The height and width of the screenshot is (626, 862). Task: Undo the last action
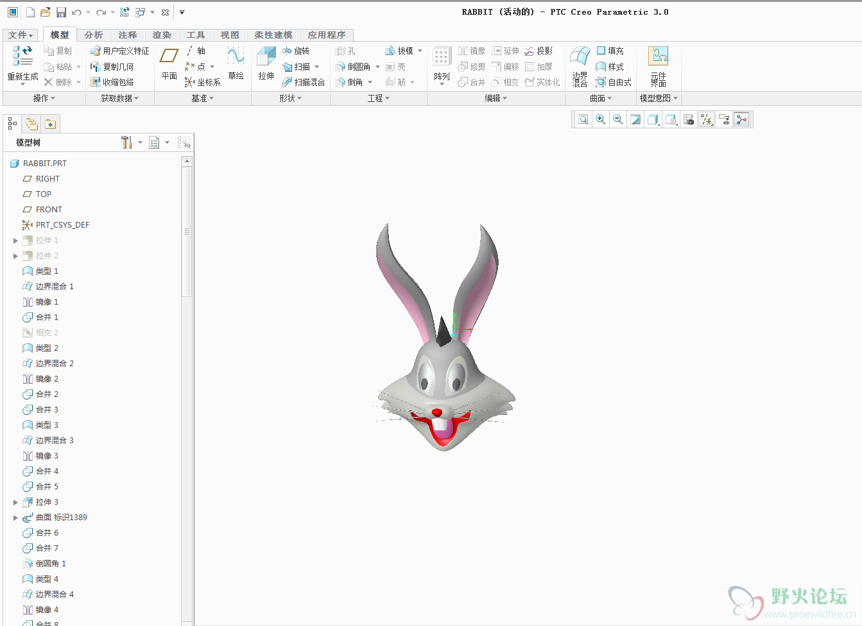(x=77, y=12)
